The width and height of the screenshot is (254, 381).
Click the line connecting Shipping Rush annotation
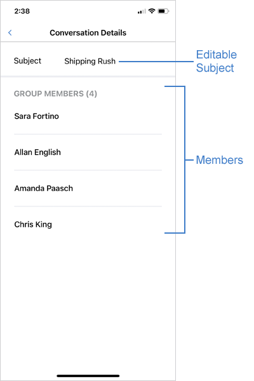tap(156, 62)
